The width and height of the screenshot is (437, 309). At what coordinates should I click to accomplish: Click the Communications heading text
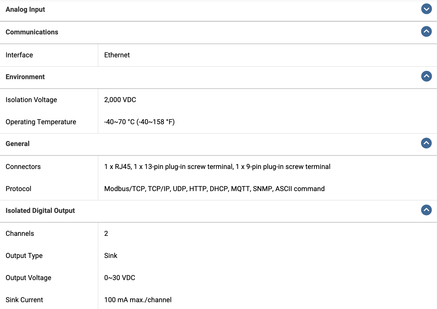[x=32, y=32]
